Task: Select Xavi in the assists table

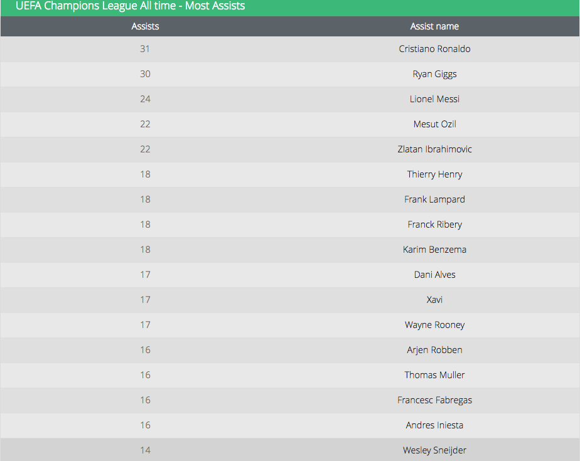Action: 434,300
